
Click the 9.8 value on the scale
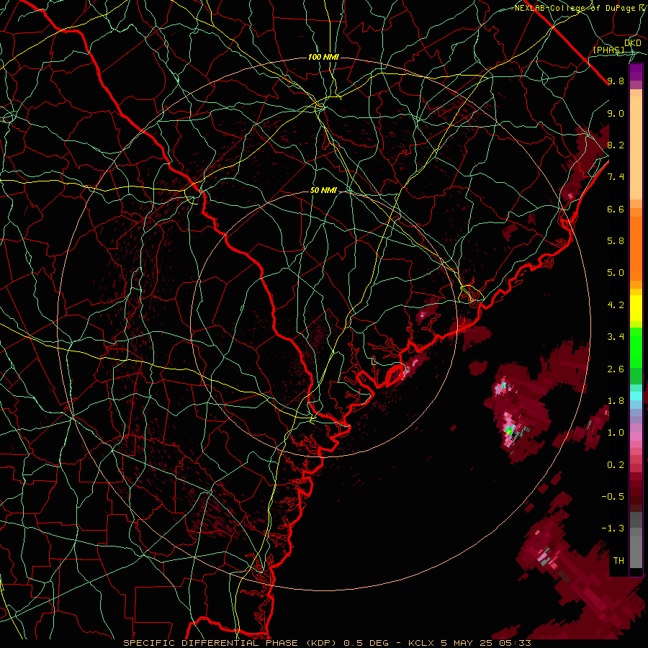pyautogui.click(x=616, y=81)
